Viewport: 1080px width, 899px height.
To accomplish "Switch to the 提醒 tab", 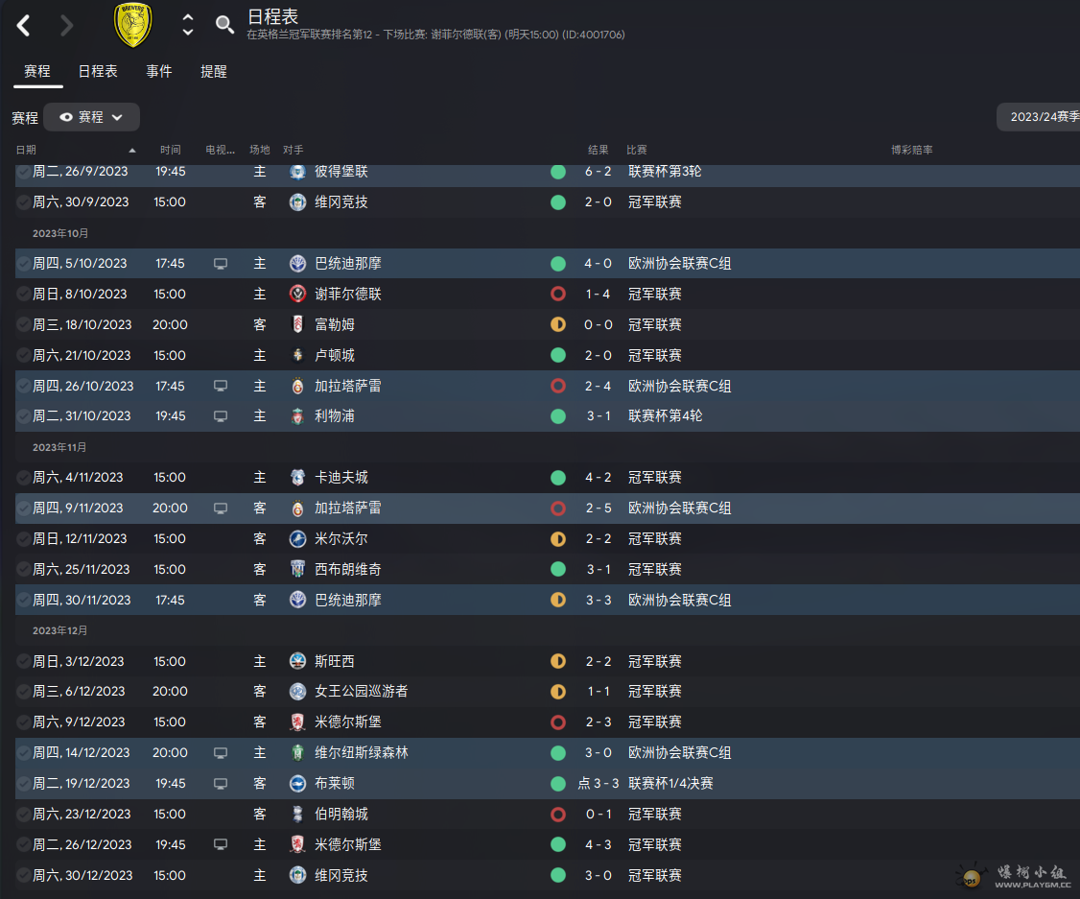I will [214, 71].
